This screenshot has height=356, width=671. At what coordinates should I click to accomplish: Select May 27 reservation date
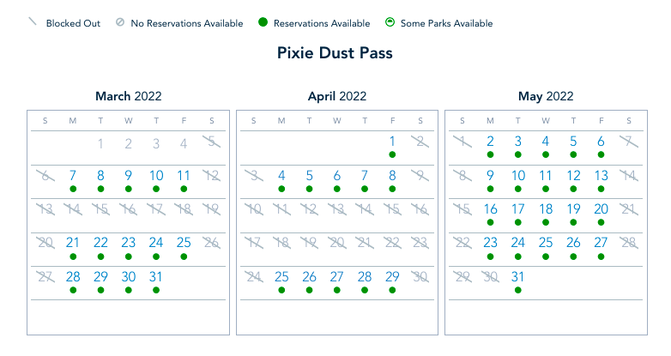(601, 243)
